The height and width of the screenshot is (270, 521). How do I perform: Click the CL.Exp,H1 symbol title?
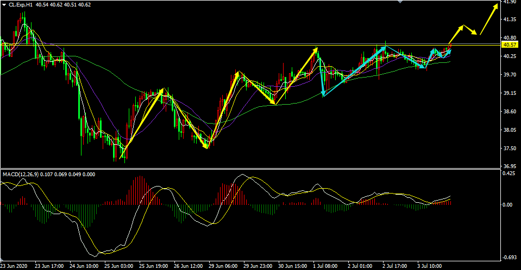point(21,5)
